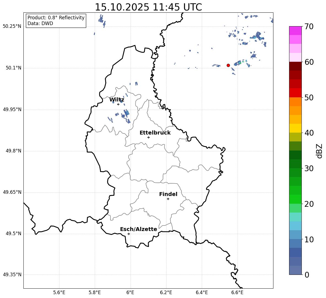Select the Findel city label
Image resolution: width=326 pixels, height=298 pixels.
[168, 194]
